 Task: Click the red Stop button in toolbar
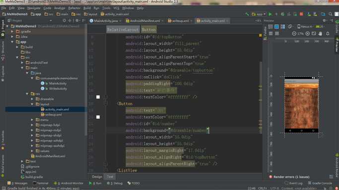(x=301, y=14)
